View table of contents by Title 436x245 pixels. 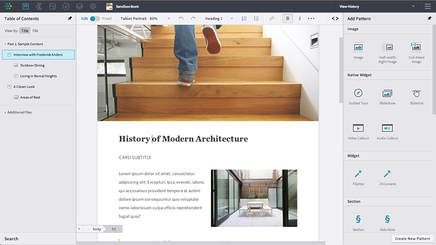tap(25, 31)
